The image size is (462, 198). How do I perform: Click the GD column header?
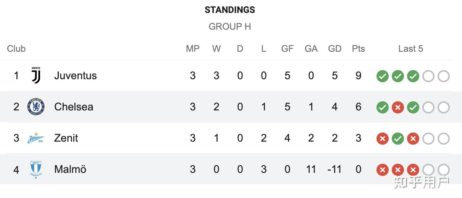coord(334,49)
